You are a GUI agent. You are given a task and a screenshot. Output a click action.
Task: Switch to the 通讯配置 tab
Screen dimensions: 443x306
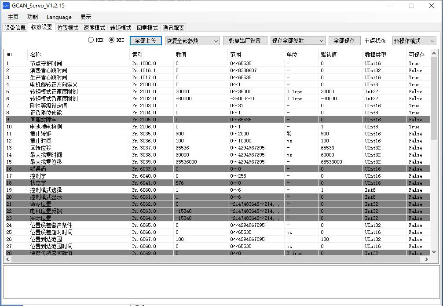coord(173,28)
